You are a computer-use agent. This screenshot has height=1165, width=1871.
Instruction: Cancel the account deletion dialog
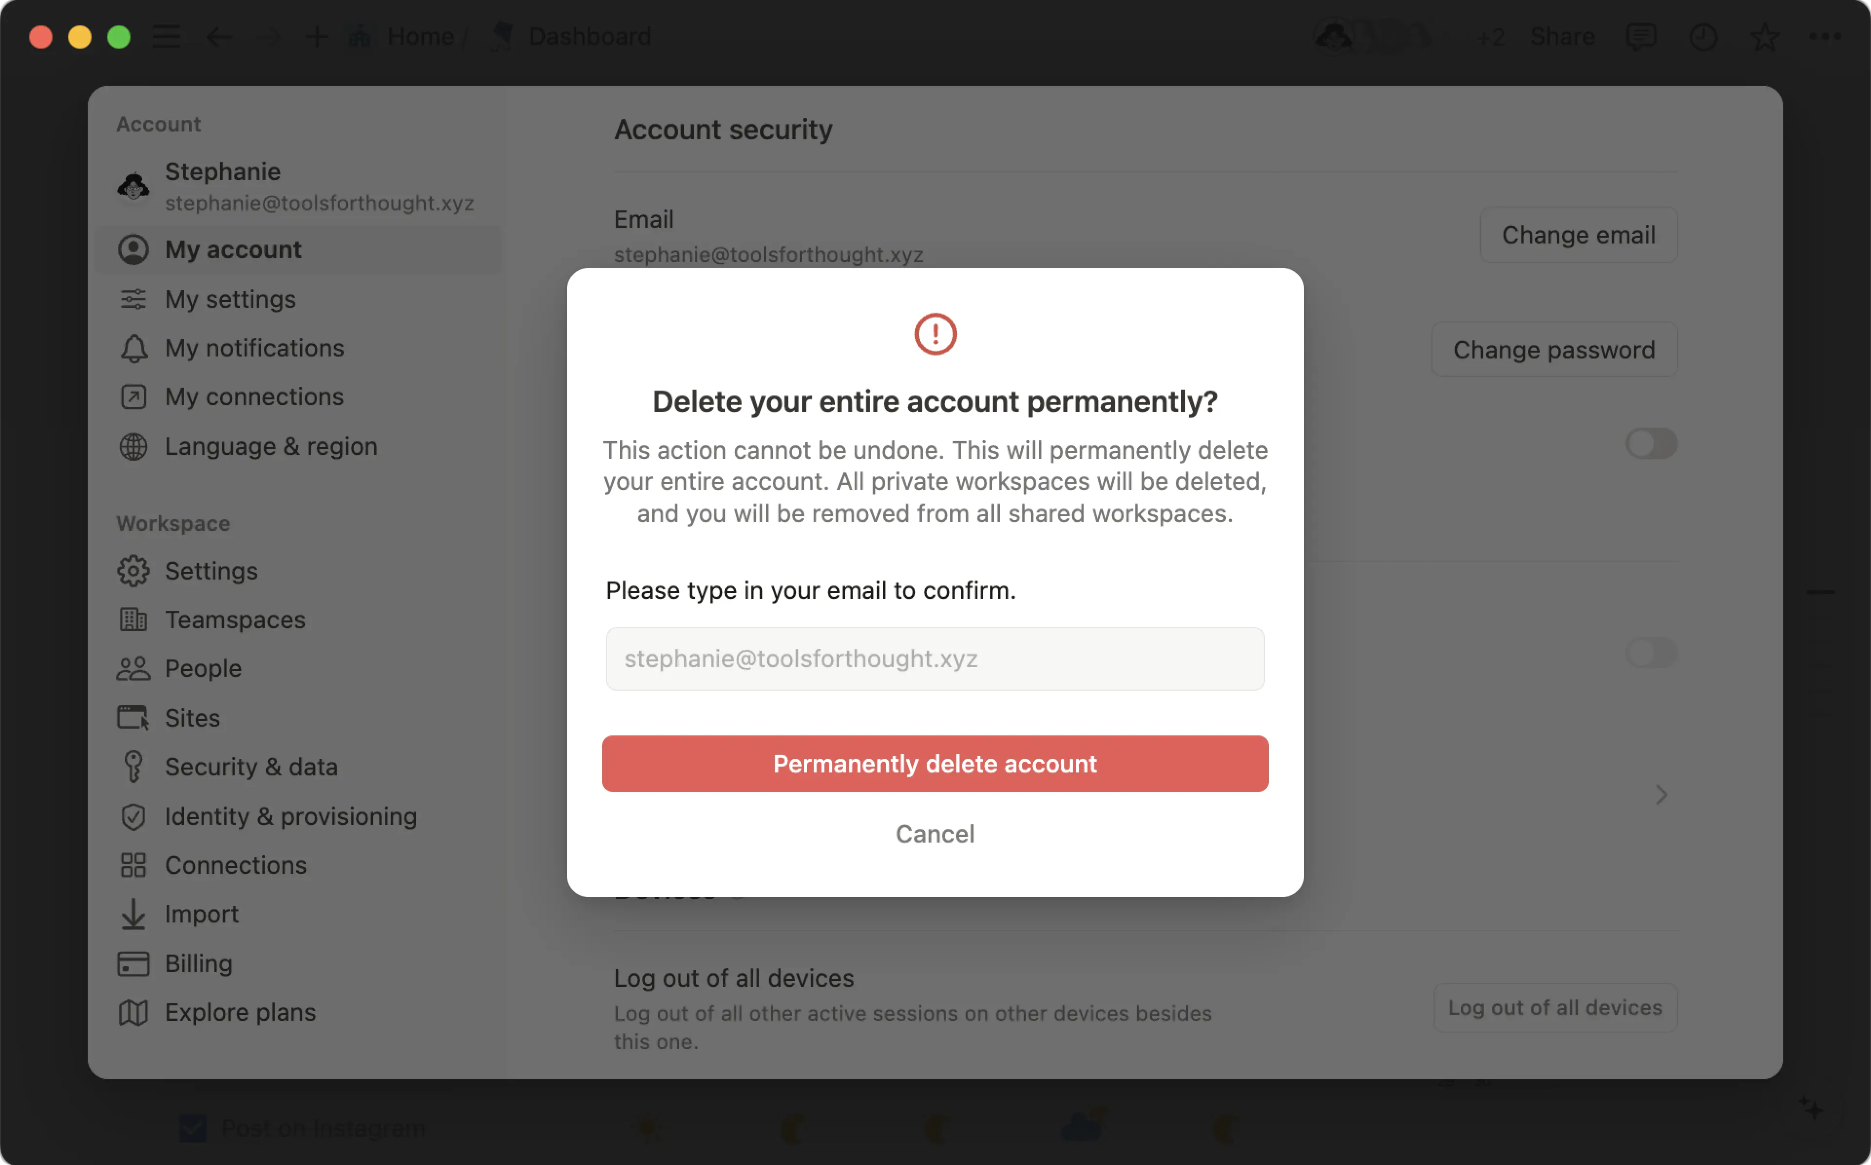[934, 834]
